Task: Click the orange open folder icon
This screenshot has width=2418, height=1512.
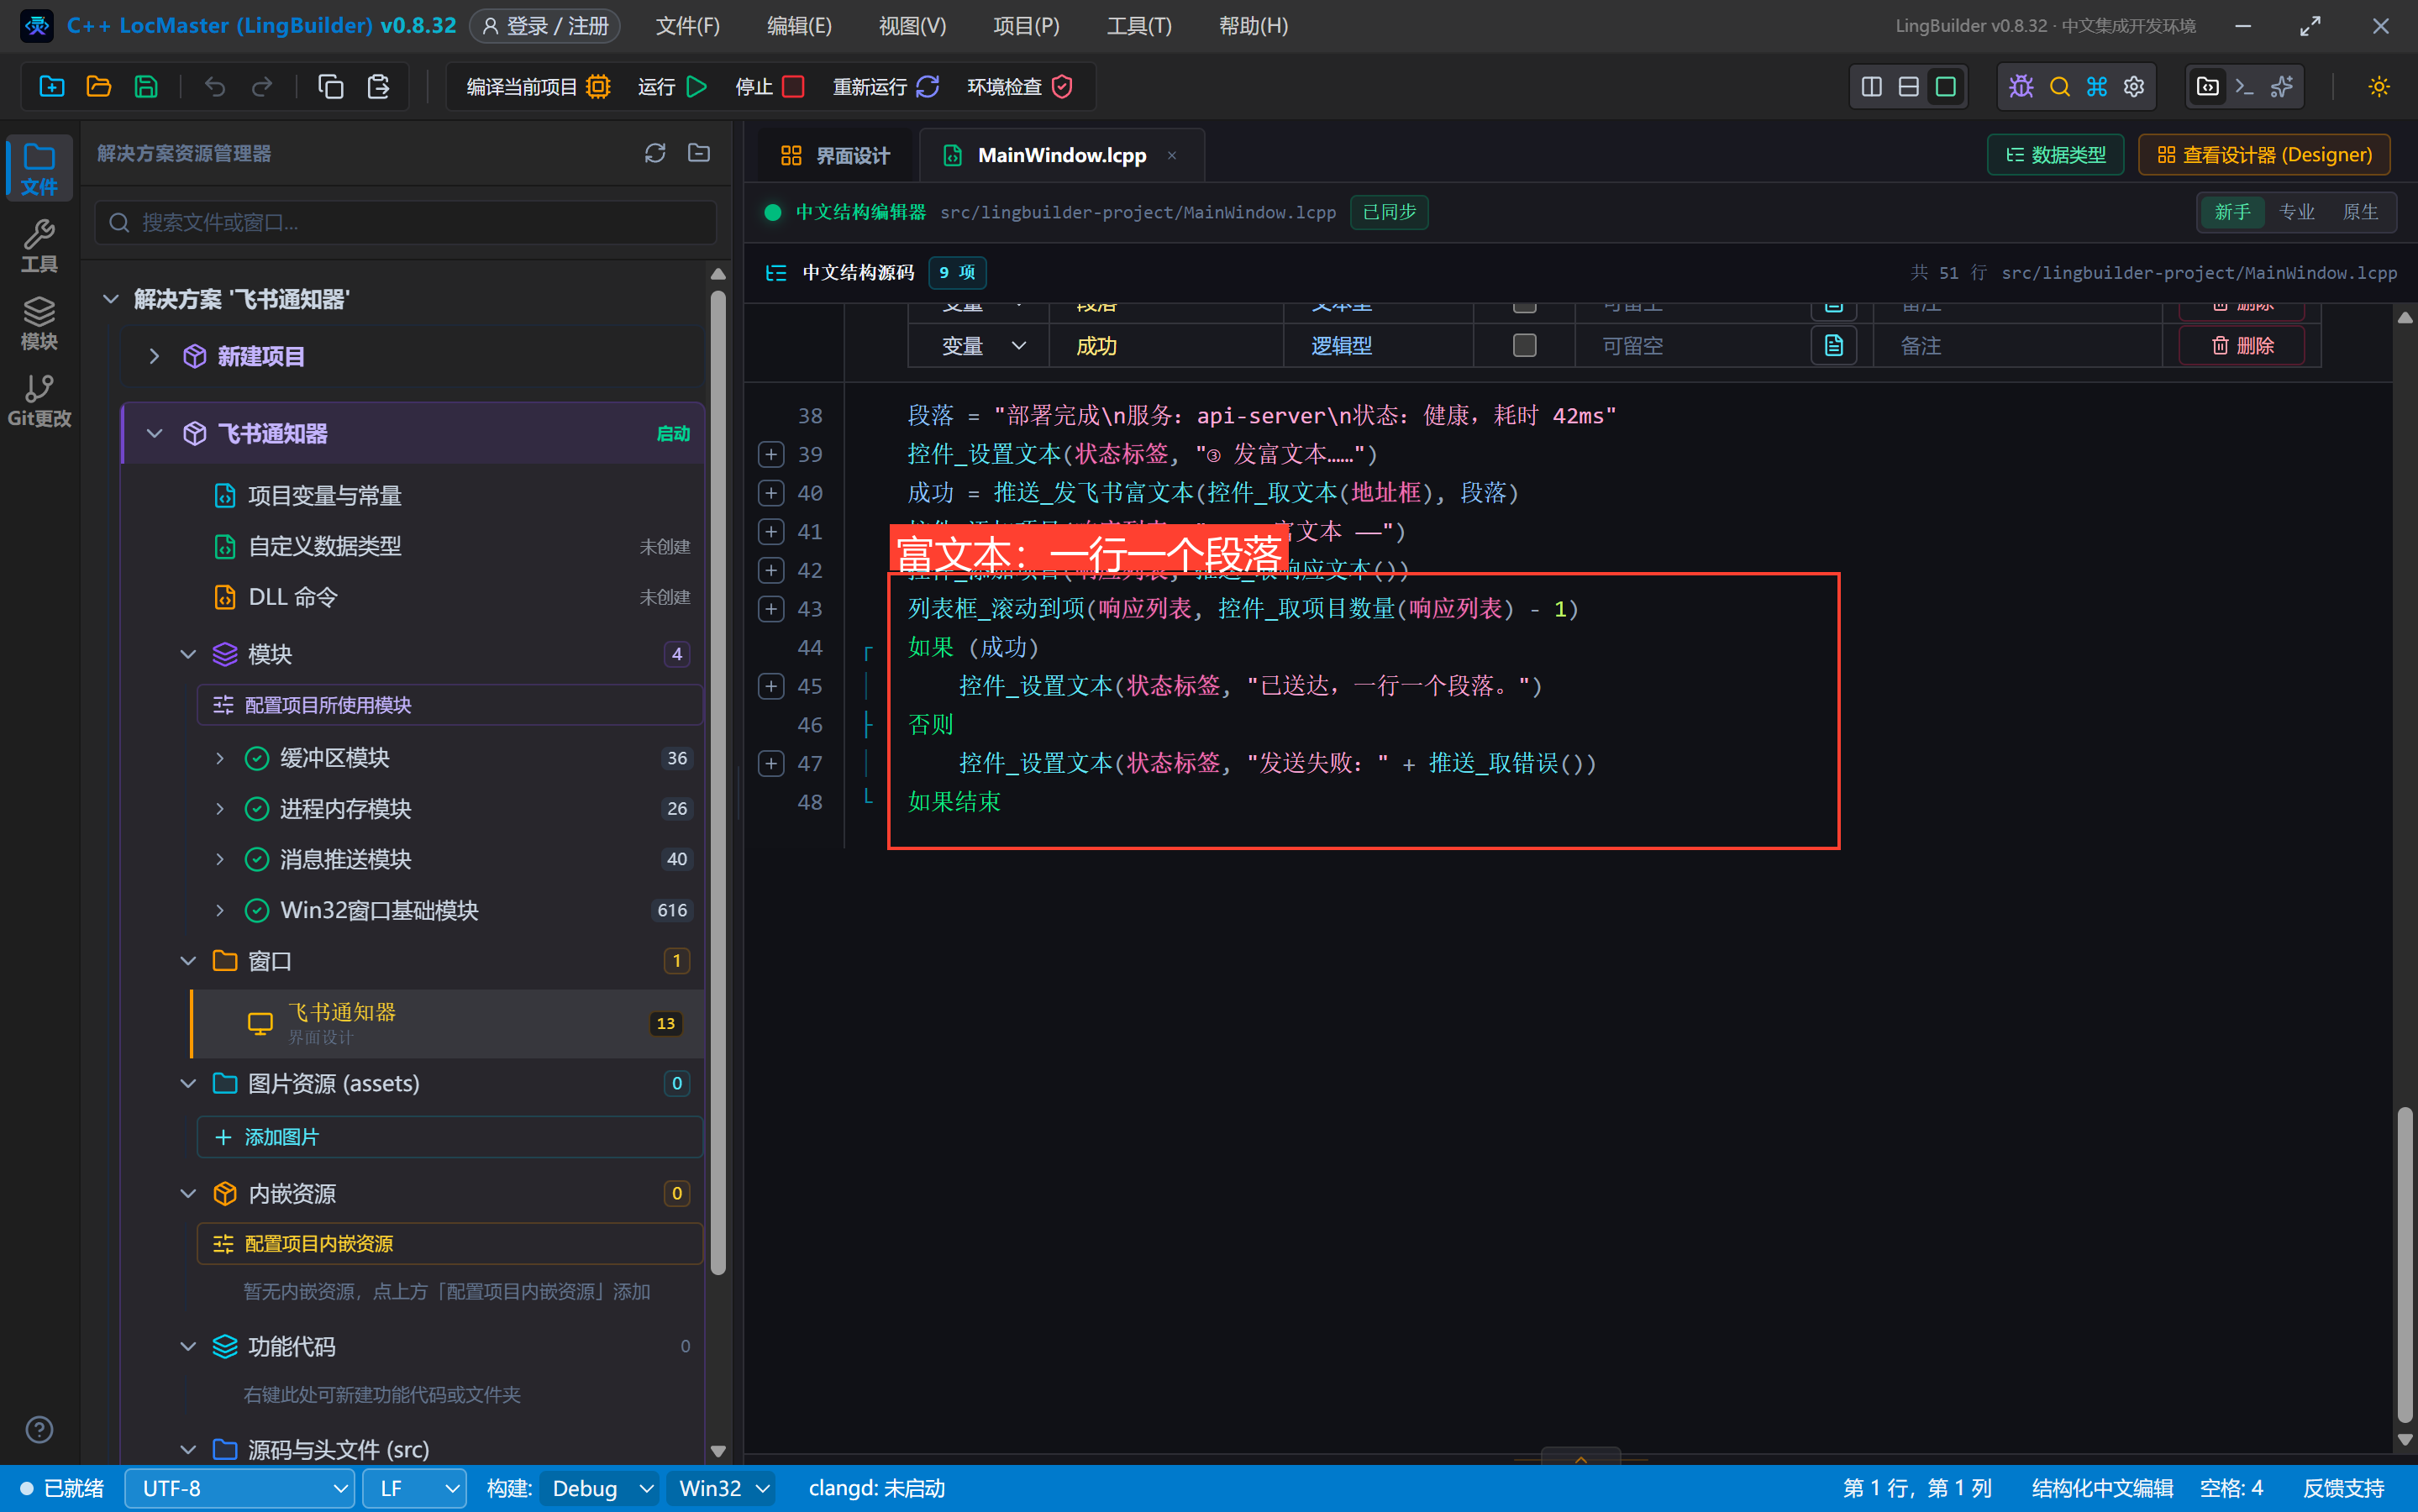Action: 99,87
